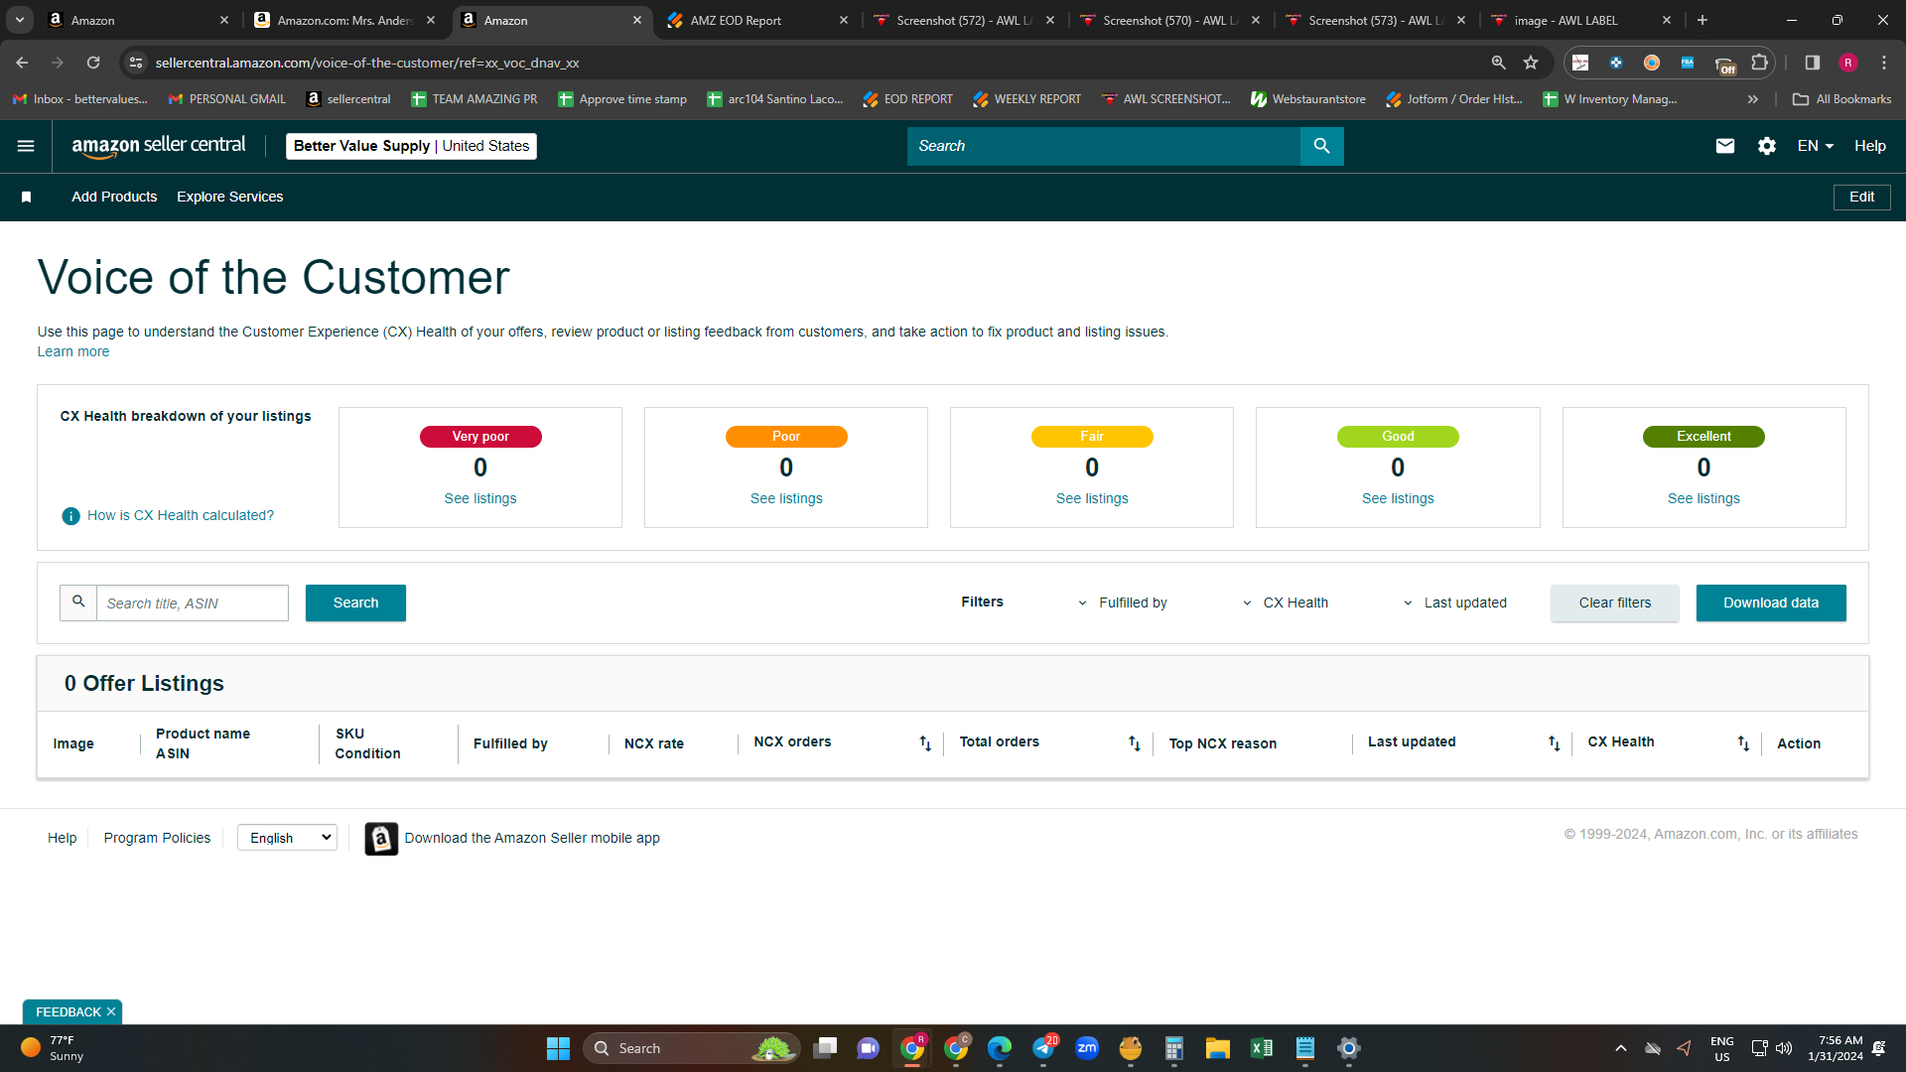
Task: Click the Search title, ASIN field
Action: point(193,603)
